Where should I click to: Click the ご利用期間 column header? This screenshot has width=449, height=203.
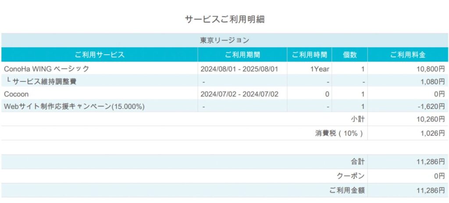click(x=242, y=55)
